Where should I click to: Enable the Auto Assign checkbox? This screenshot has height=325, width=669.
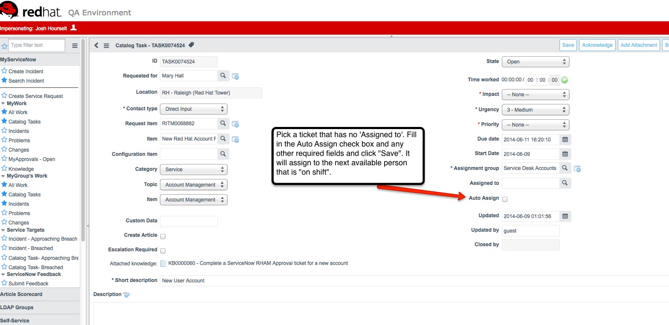click(x=505, y=199)
